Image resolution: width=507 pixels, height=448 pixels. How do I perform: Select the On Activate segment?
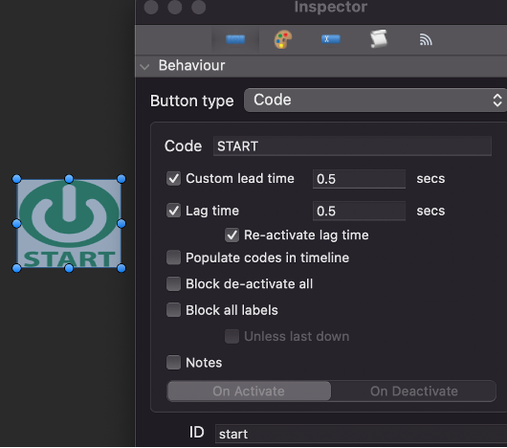click(x=249, y=392)
